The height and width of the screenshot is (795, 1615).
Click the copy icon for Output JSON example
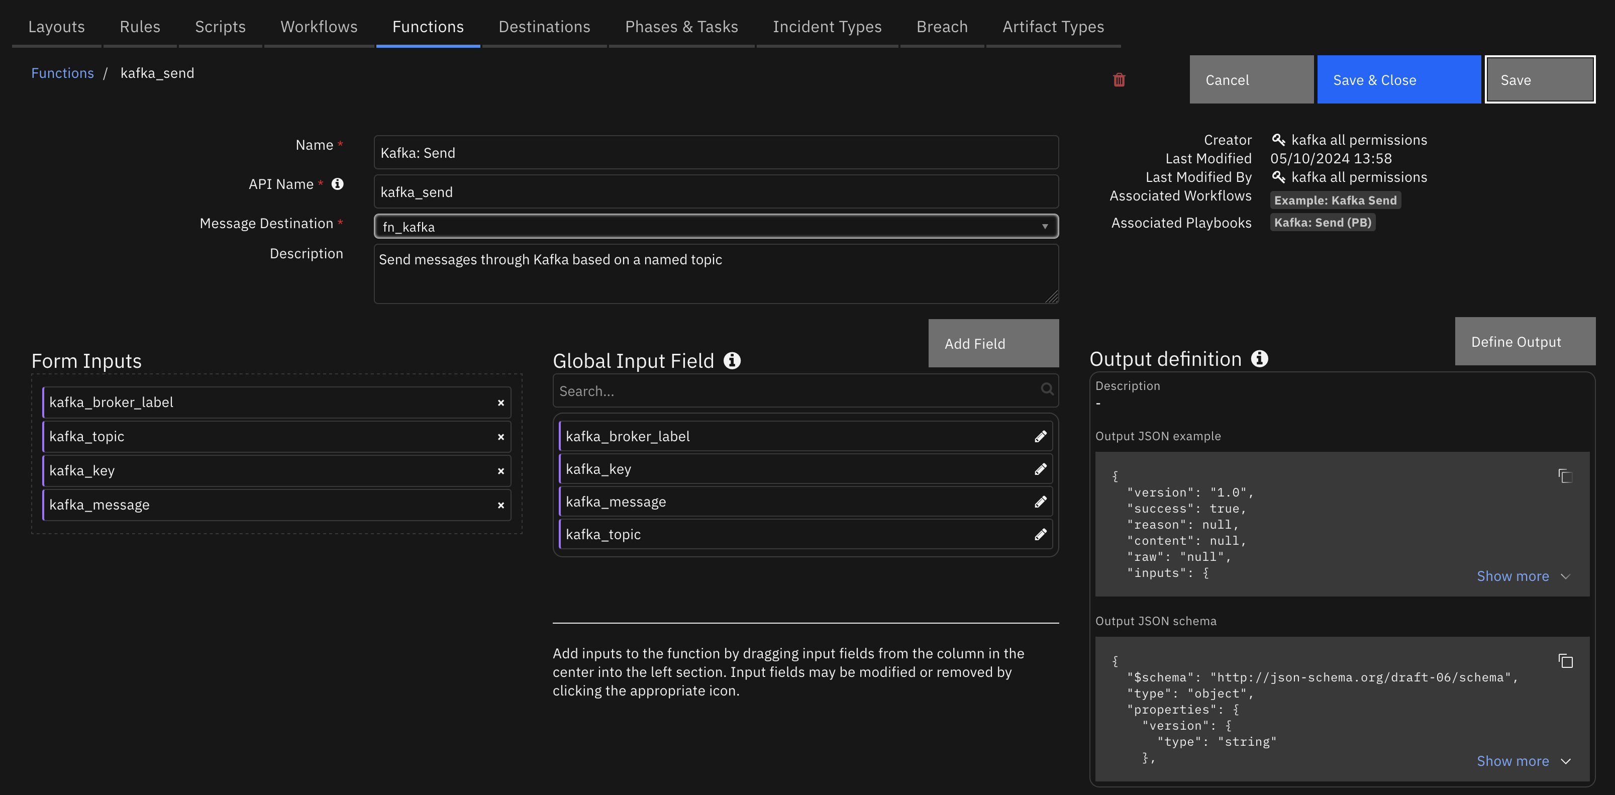pos(1565,476)
